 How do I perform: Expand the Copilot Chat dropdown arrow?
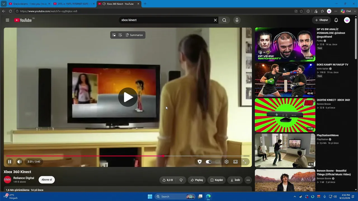coord(355,11)
